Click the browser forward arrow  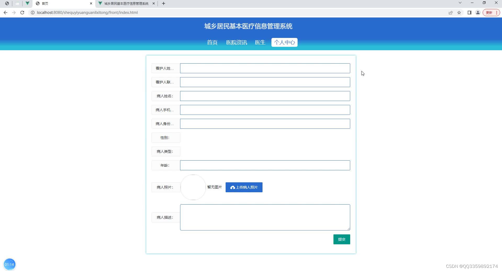pyautogui.click(x=14, y=13)
